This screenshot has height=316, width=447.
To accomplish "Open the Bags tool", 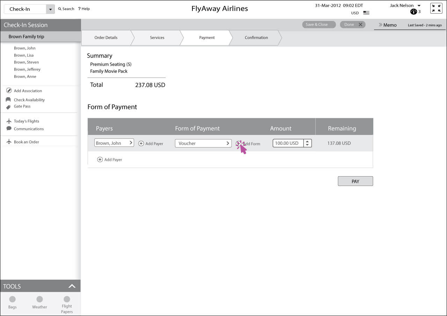I will pos(12,300).
